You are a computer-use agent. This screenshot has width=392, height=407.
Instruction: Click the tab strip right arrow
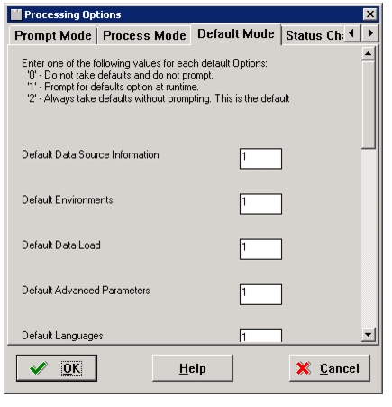[369, 33]
